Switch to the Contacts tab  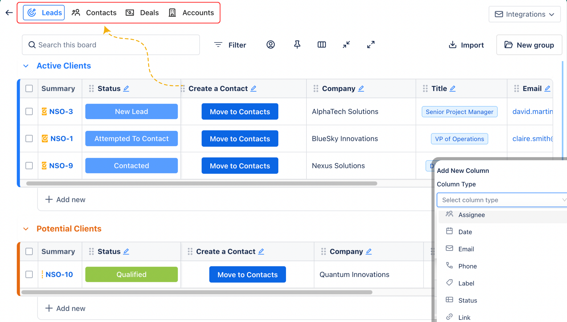(101, 12)
